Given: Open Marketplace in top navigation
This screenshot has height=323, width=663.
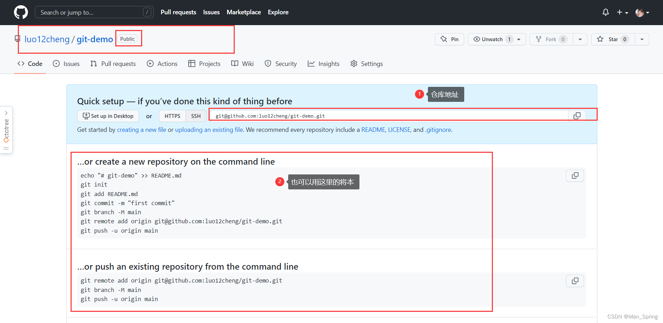Looking at the screenshot, I should tap(244, 12).
